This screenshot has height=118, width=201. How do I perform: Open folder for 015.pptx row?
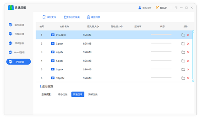pos(183,35)
